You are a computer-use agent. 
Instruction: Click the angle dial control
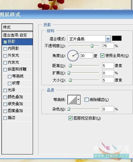73,56
